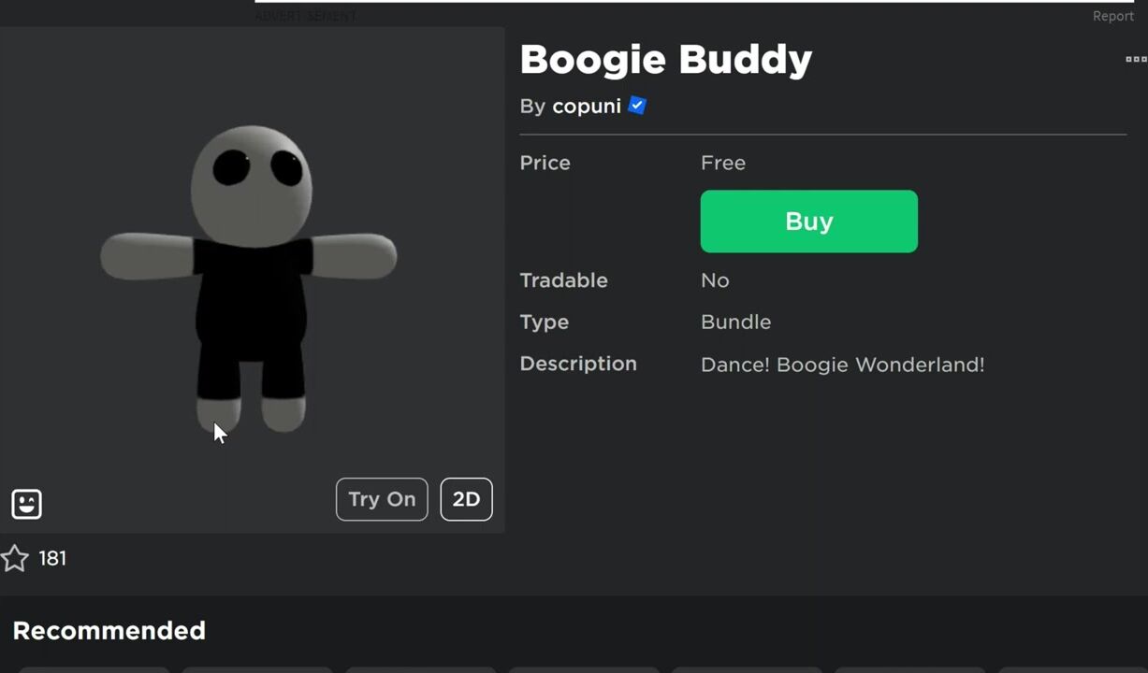1148x673 pixels.
Task: Click the Price label
Action: pyautogui.click(x=545, y=163)
